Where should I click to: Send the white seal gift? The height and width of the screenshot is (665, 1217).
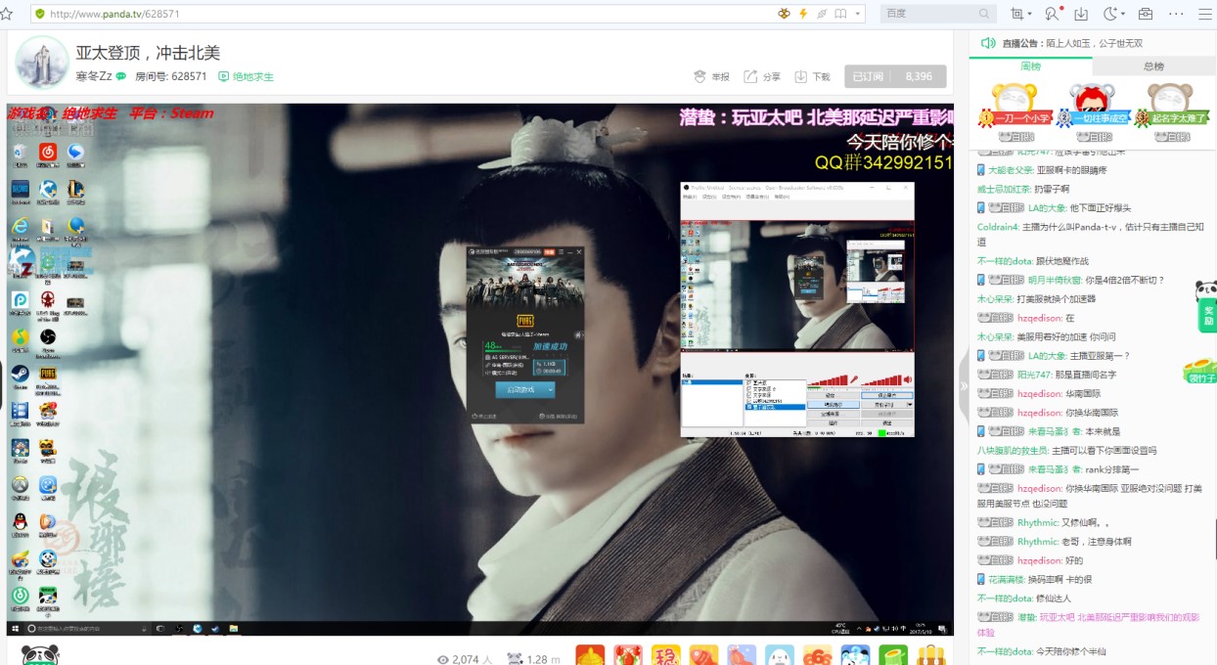pyautogui.click(x=779, y=654)
